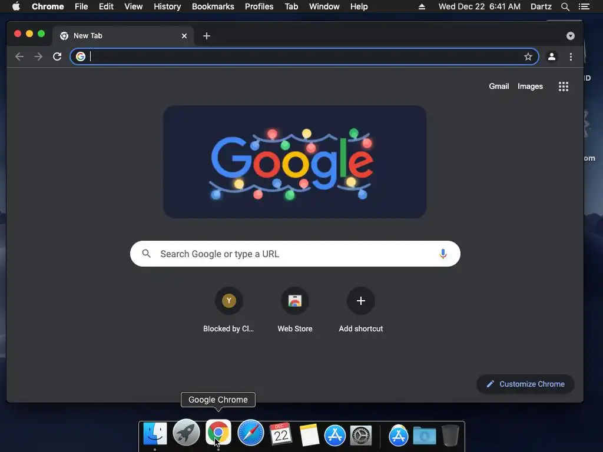The width and height of the screenshot is (603, 452).
Task: Open the Window menu
Action: coord(324,6)
